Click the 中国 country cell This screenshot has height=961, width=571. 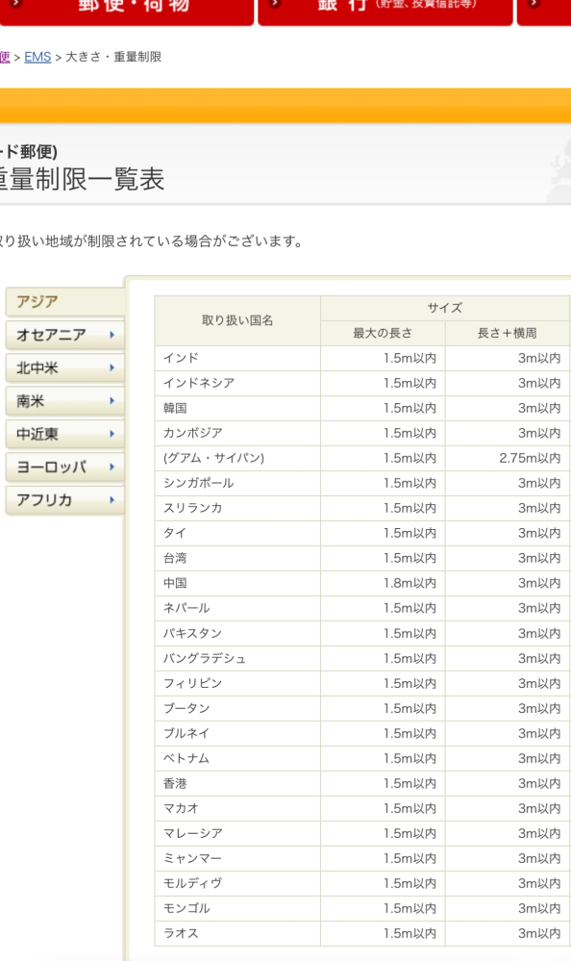pos(237,584)
